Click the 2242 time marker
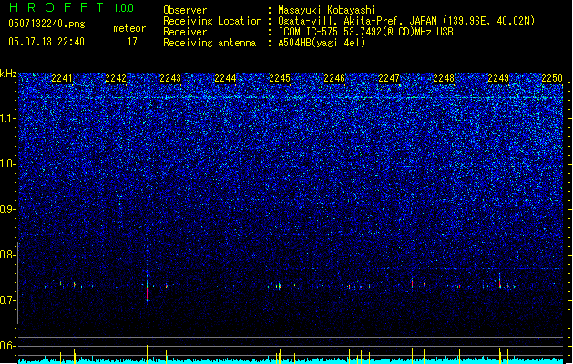 click(116, 78)
